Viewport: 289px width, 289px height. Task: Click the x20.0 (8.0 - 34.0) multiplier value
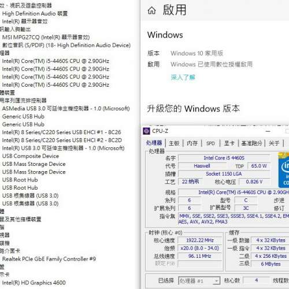click(200, 248)
